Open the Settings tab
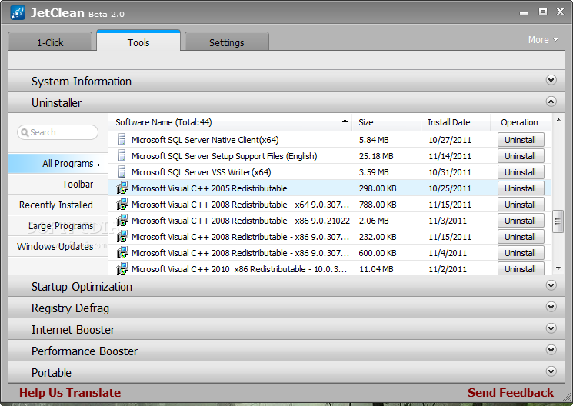 click(x=227, y=42)
